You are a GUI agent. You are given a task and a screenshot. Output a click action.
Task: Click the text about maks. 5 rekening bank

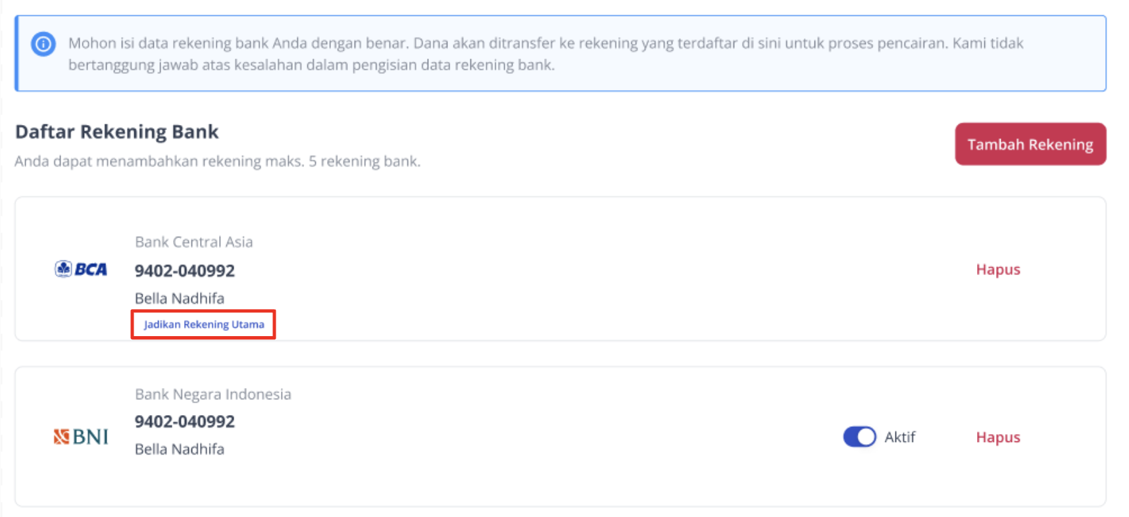(x=217, y=161)
